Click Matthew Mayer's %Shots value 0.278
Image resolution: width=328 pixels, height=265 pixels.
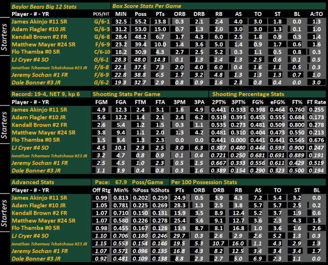[x=160, y=221]
